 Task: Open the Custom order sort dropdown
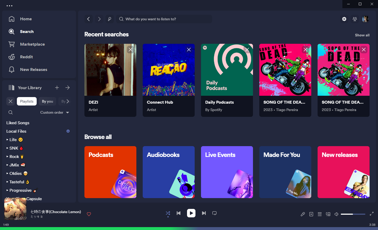[x=55, y=112]
